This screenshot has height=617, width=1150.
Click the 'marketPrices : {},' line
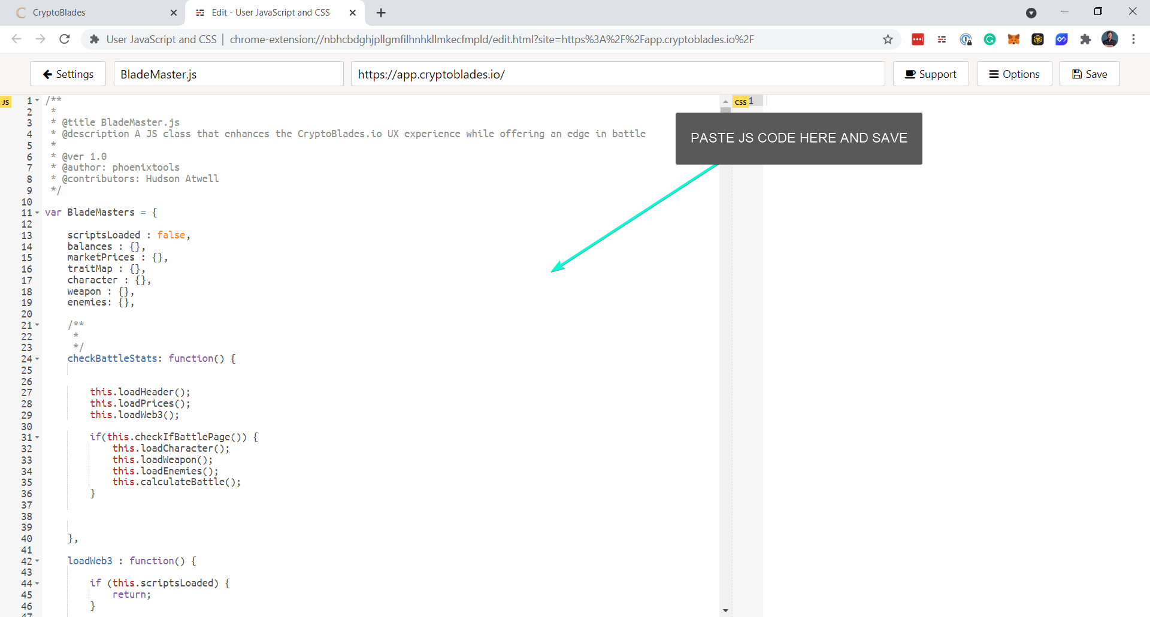117,258
